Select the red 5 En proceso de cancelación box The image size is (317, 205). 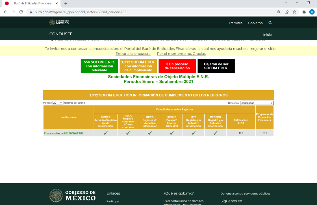[177, 66]
